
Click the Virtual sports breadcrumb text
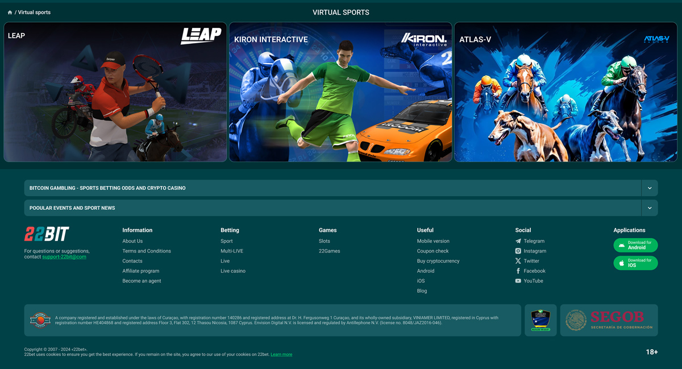(34, 13)
